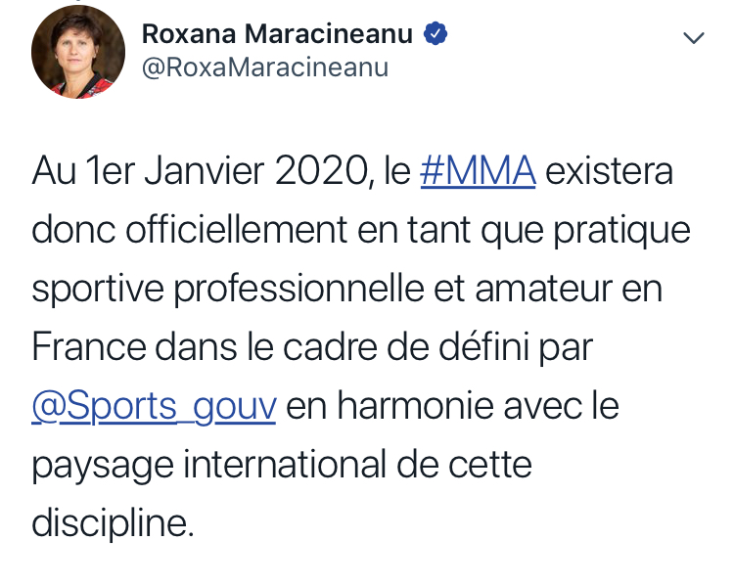Click the final word 'discipline.'
Screen dimensions: 734x586
click(x=113, y=524)
